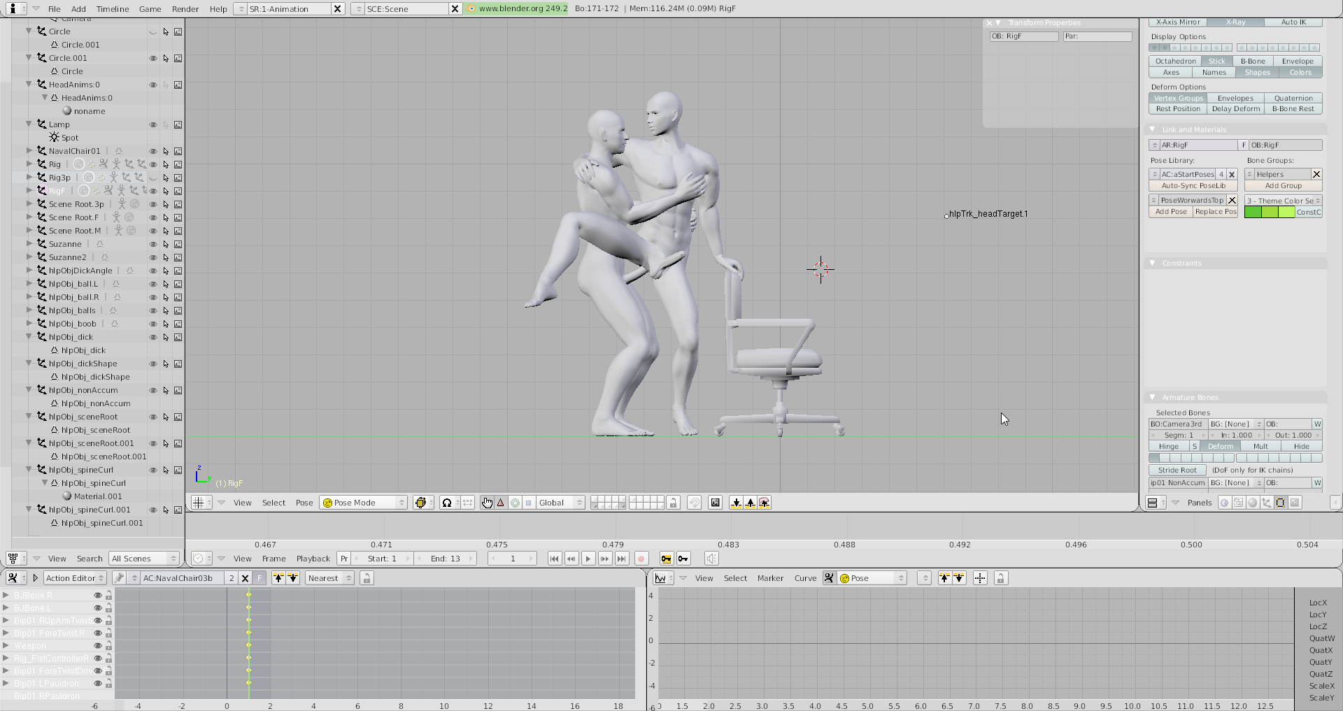Image resolution: width=1343 pixels, height=711 pixels.
Task: Click the pin icon in Action Editor header
Action: (119, 578)
